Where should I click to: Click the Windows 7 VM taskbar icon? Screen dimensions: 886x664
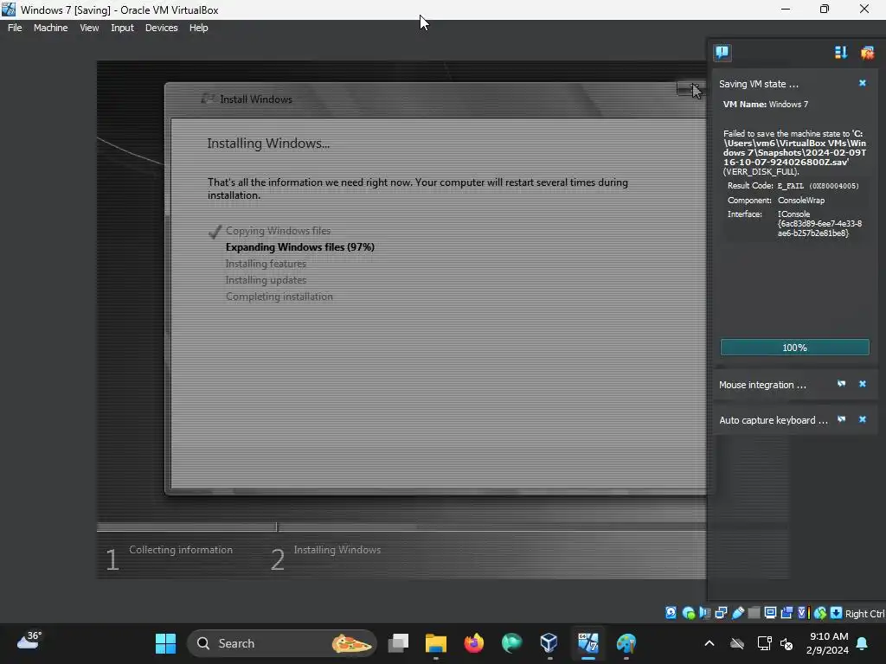[587, 643]
